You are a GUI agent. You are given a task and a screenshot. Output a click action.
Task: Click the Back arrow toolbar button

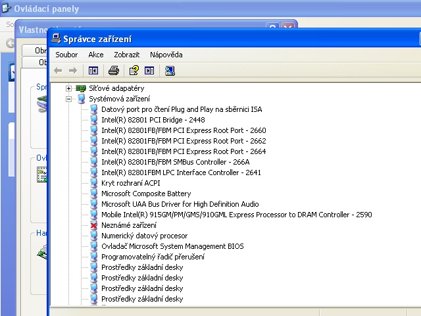[x=58, y=70]
